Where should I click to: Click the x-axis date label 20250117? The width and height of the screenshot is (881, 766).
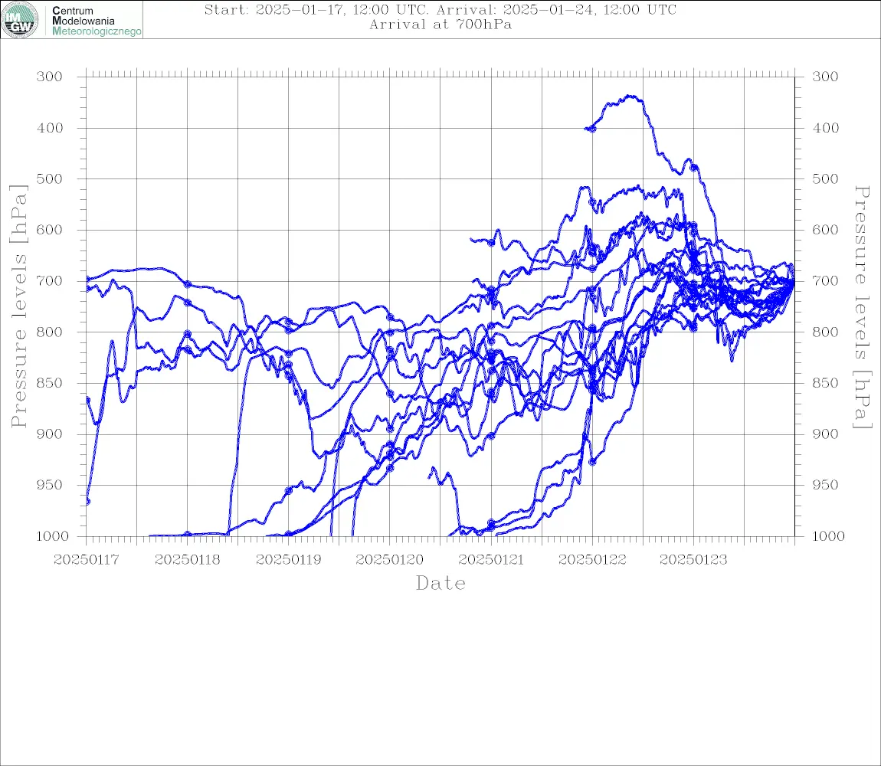pos(87,560)
